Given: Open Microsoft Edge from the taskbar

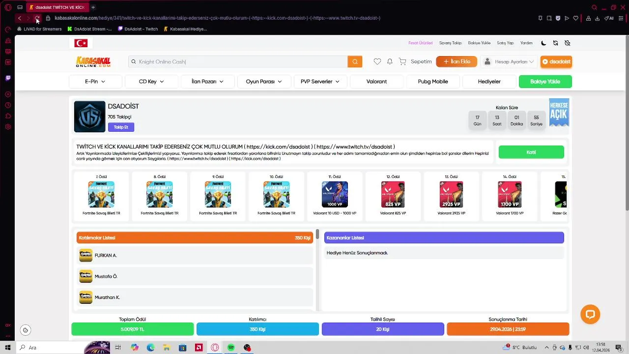Looking at the screenshot, I should click(150, 348).
